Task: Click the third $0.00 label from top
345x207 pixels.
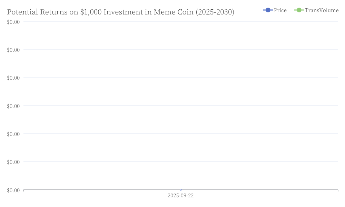Action: (x=13, y=78)
